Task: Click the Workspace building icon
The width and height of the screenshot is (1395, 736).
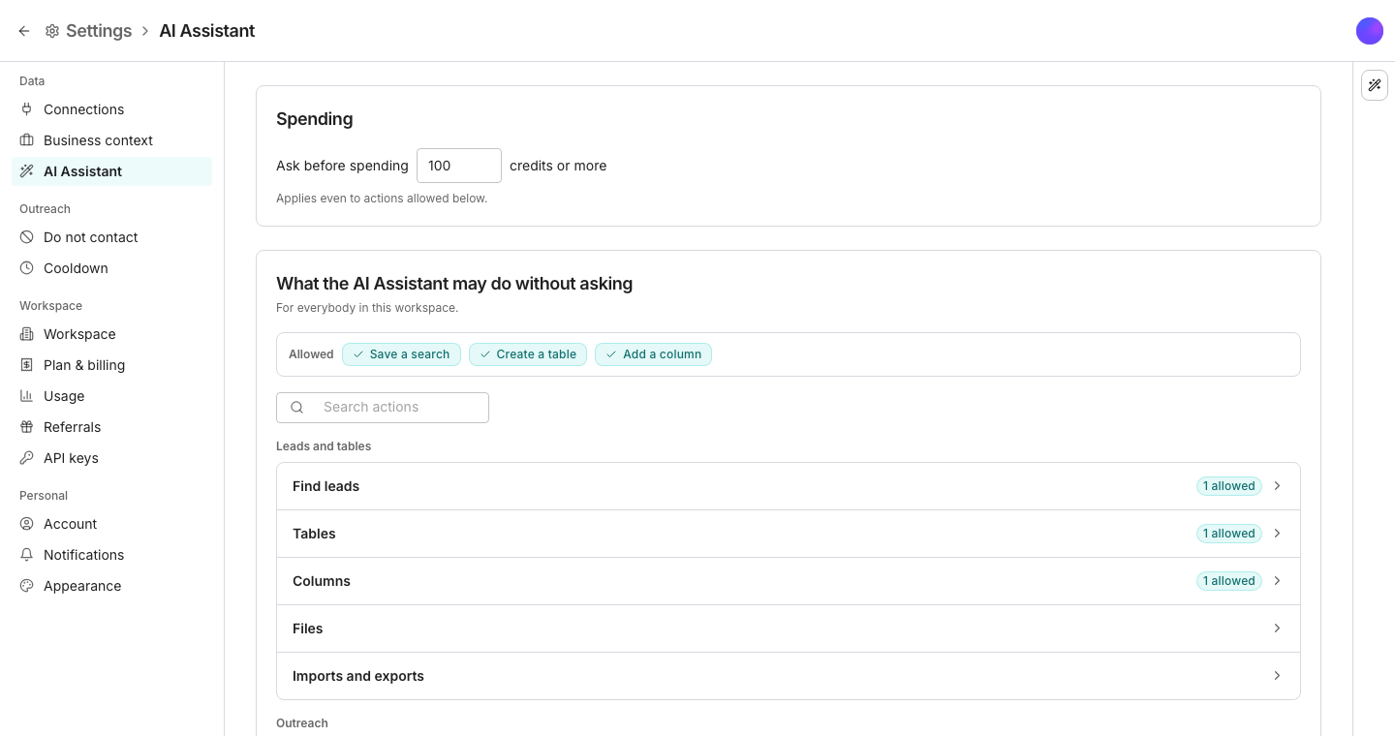Action: [x=27, y=334]
